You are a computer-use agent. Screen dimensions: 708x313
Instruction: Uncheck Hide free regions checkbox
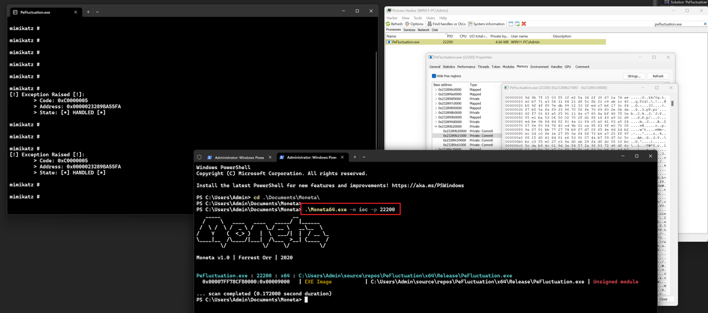click(435, 76)
